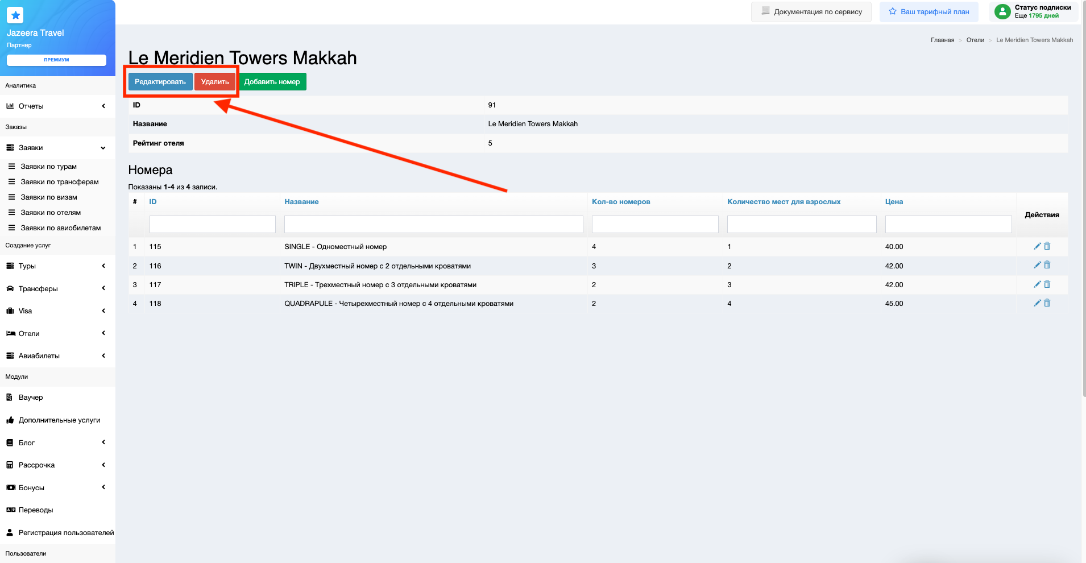Screen dimensions: 1086x563
Task: Click the Отели breadcrumb link
Action: [975, 40]
